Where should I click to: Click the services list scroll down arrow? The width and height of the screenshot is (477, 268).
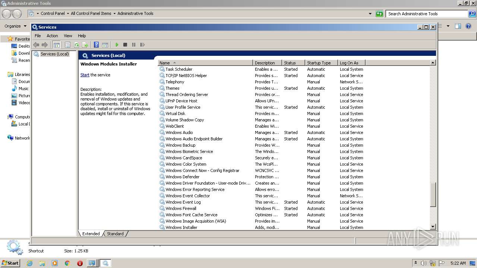click(433, 227)
